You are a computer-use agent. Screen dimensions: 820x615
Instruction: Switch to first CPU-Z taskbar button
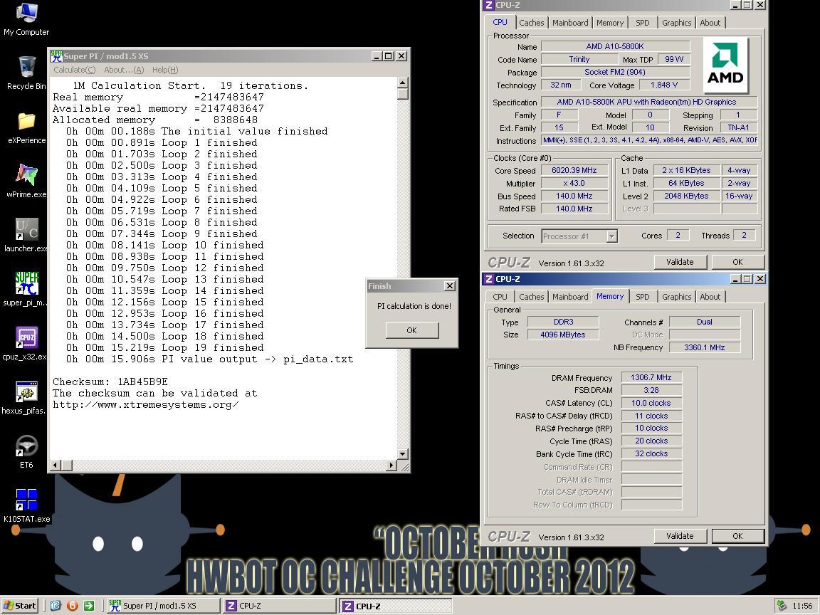tap(280, 606)
